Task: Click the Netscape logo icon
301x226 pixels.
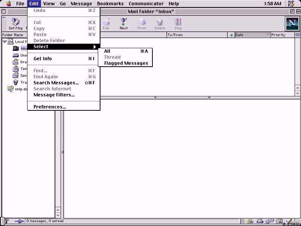Action: 292,24
